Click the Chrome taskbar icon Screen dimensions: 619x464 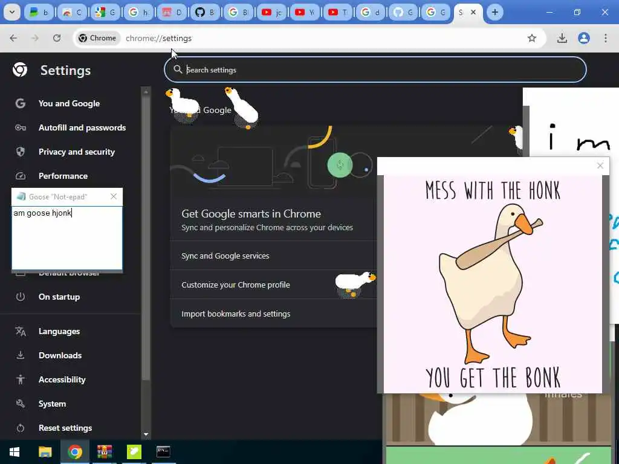click(x=74, y=452)
